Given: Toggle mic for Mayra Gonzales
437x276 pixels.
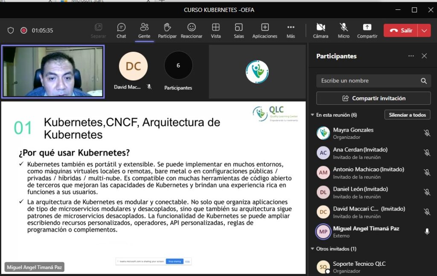Looking at the screenshot, I should [x=427, y=133].
